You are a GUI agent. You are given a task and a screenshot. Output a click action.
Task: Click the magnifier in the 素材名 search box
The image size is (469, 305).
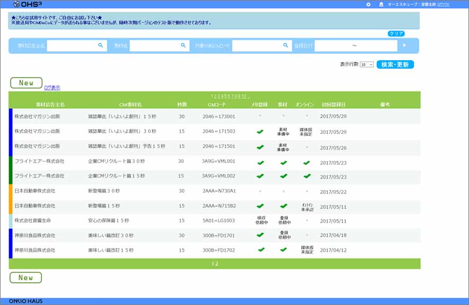pos(183,45)
